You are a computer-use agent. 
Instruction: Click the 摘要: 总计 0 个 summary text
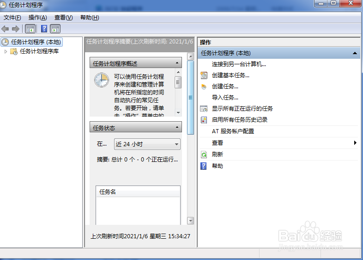click(137, 160)
